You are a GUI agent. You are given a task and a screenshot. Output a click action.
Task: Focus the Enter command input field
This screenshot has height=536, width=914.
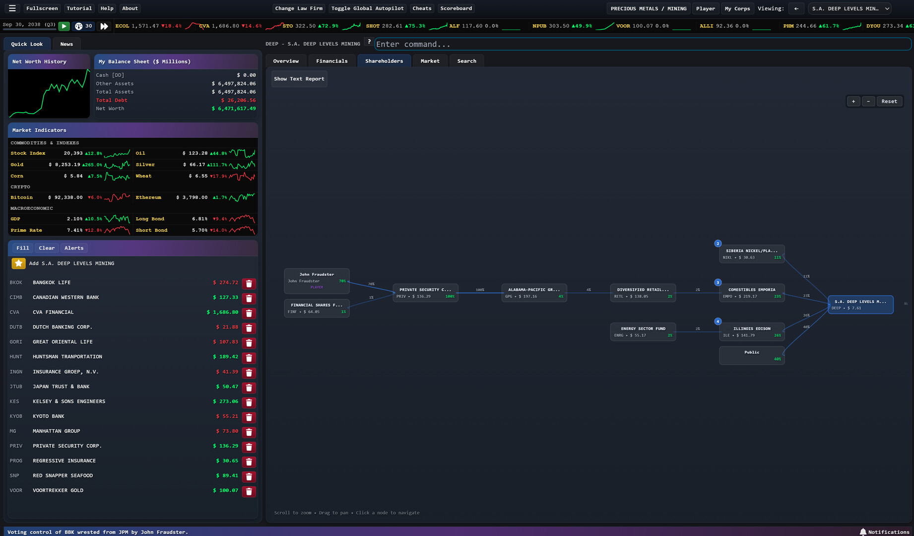pos(642,44)
